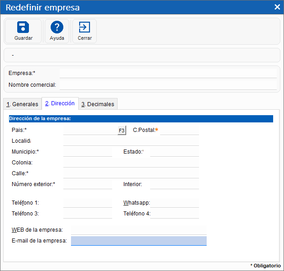Select the 2. Dirección tab
Viewport: 284px width, 271px height.
click(x=60, y=103)
